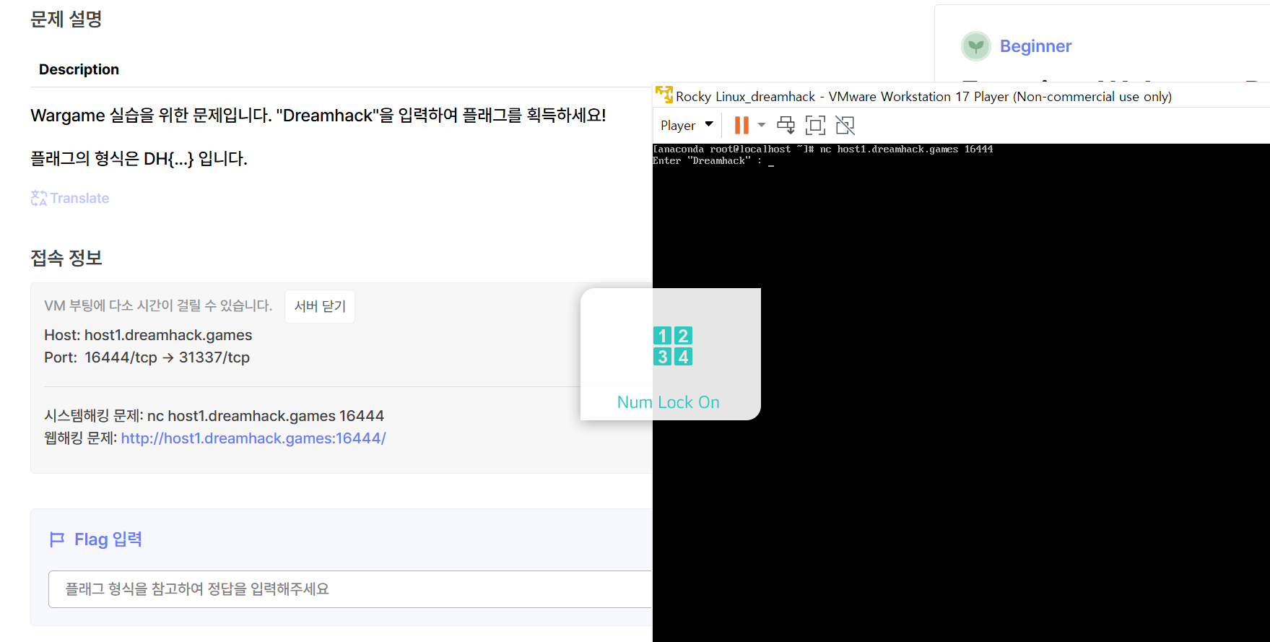Open the Player menu in VMware
The width and height of the screenshot is (1270, 642).
click(x=687, y=126)
